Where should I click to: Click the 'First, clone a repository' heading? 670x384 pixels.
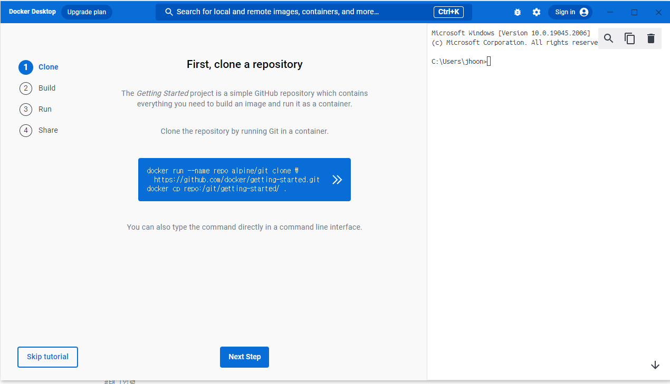tap(244, 64)
